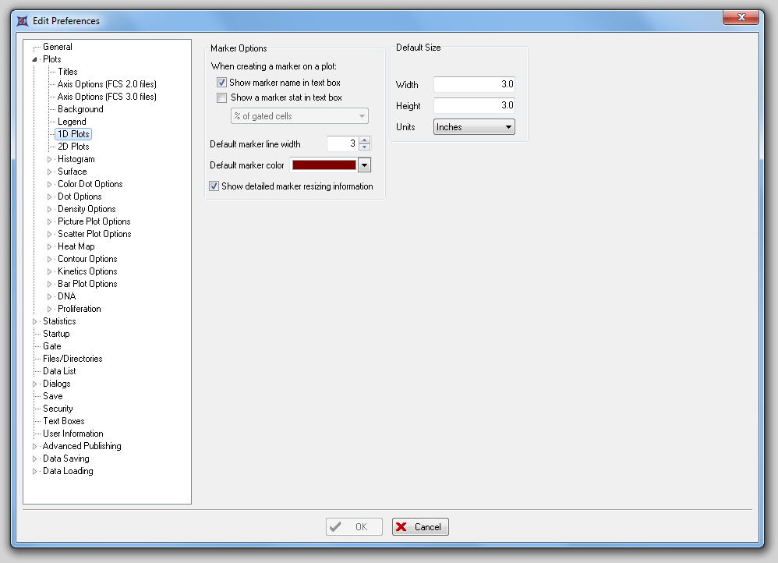
Task: Click the dark red marker color swatch
Action: pos(324,165)
